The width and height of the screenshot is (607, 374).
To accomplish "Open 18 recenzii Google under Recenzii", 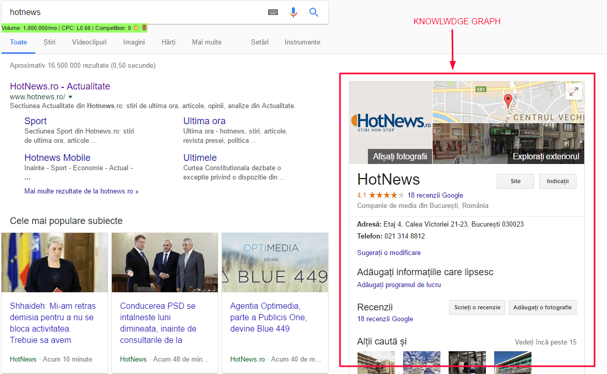I will [x=385, y=319].
